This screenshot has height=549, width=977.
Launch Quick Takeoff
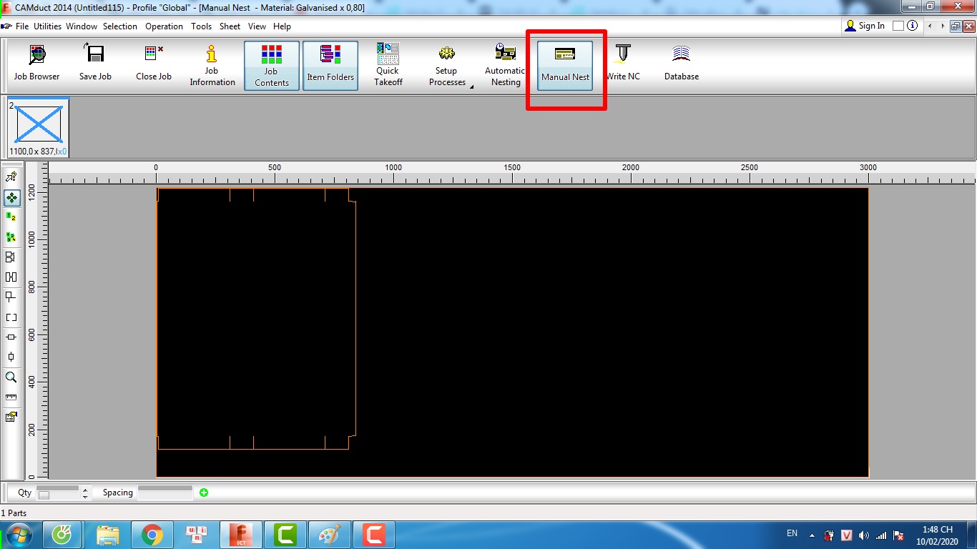[388, 64]
